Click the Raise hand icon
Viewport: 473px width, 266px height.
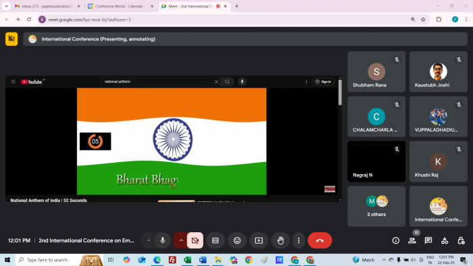click(x=280, y=240)
